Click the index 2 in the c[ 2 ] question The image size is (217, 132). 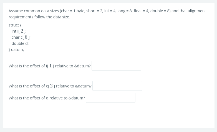pyautogui.click(x=51, y=86)
